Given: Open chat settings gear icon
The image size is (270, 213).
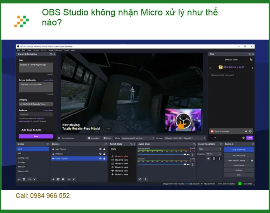Looking at the screenshot, I should pyautogui.click(x=243, y=138).
